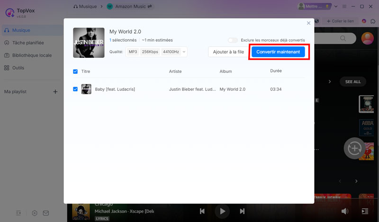
Task: Click the floating add-to-convert circle button
Action: pyautogui.click(x=354, y=148)
